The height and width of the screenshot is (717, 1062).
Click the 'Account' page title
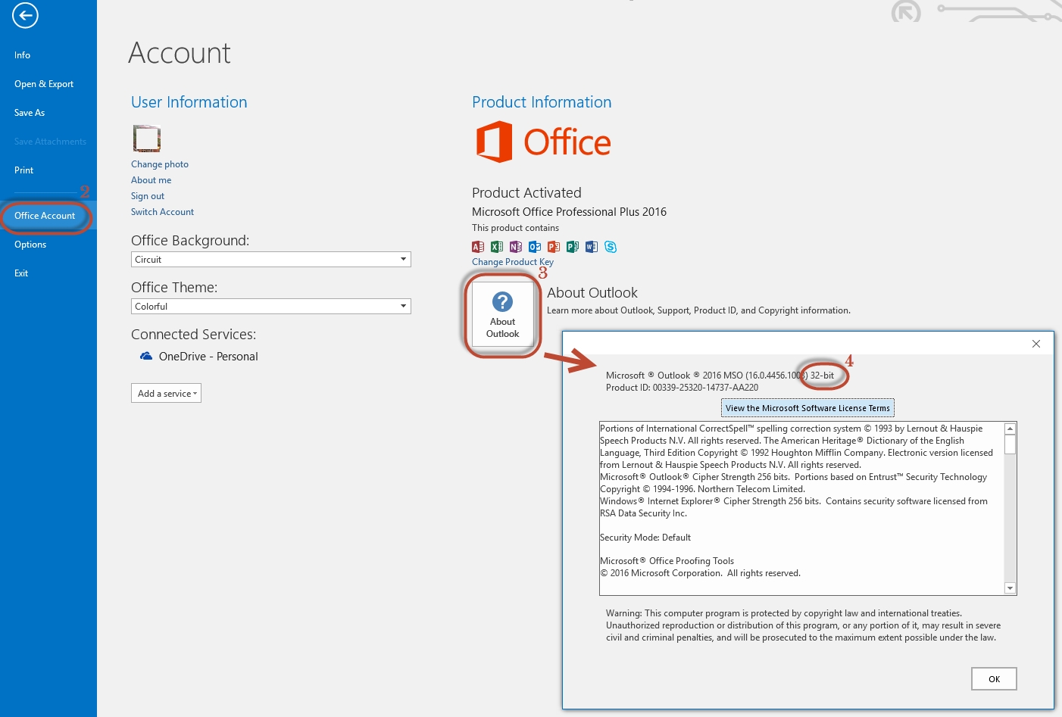180,53
